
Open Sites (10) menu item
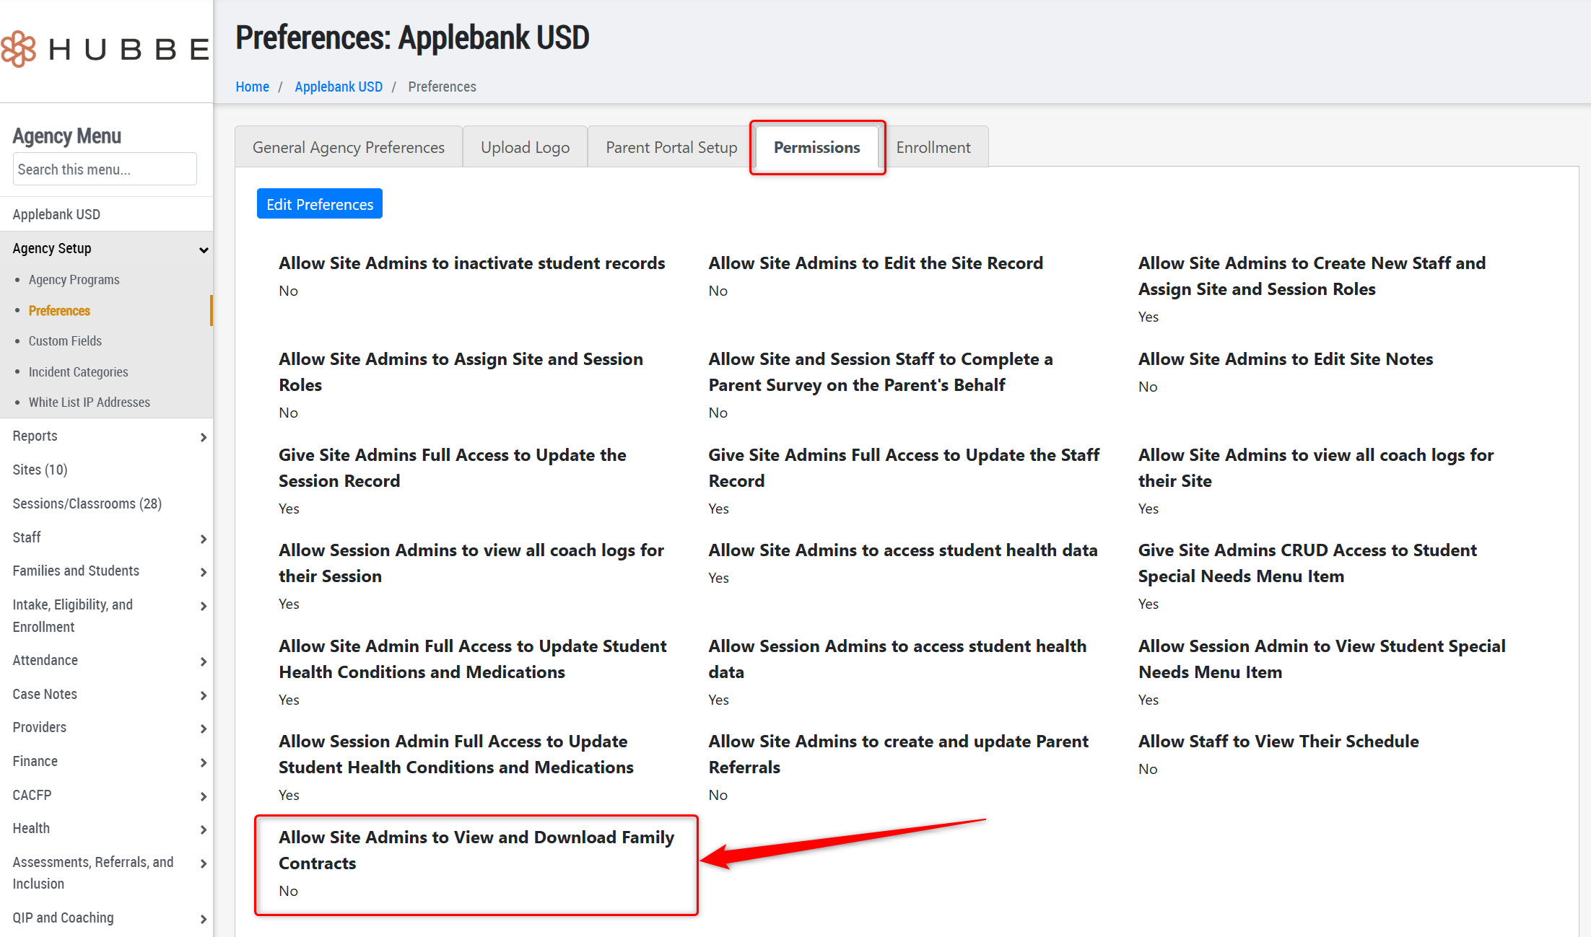click(x=40, y=470)
